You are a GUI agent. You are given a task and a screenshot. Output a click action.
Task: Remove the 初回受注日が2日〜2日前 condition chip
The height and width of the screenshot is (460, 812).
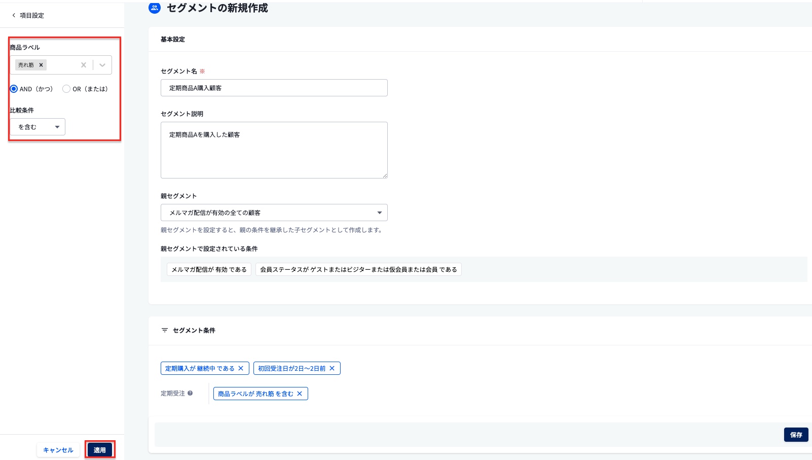(x=333, y=368)
